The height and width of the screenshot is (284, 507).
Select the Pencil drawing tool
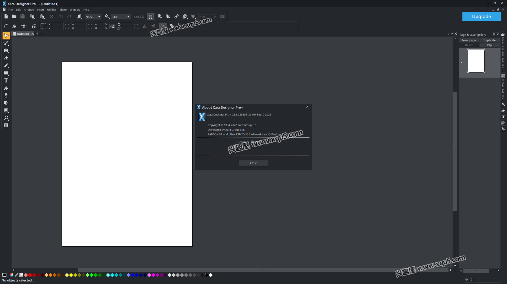coord(6,66)
